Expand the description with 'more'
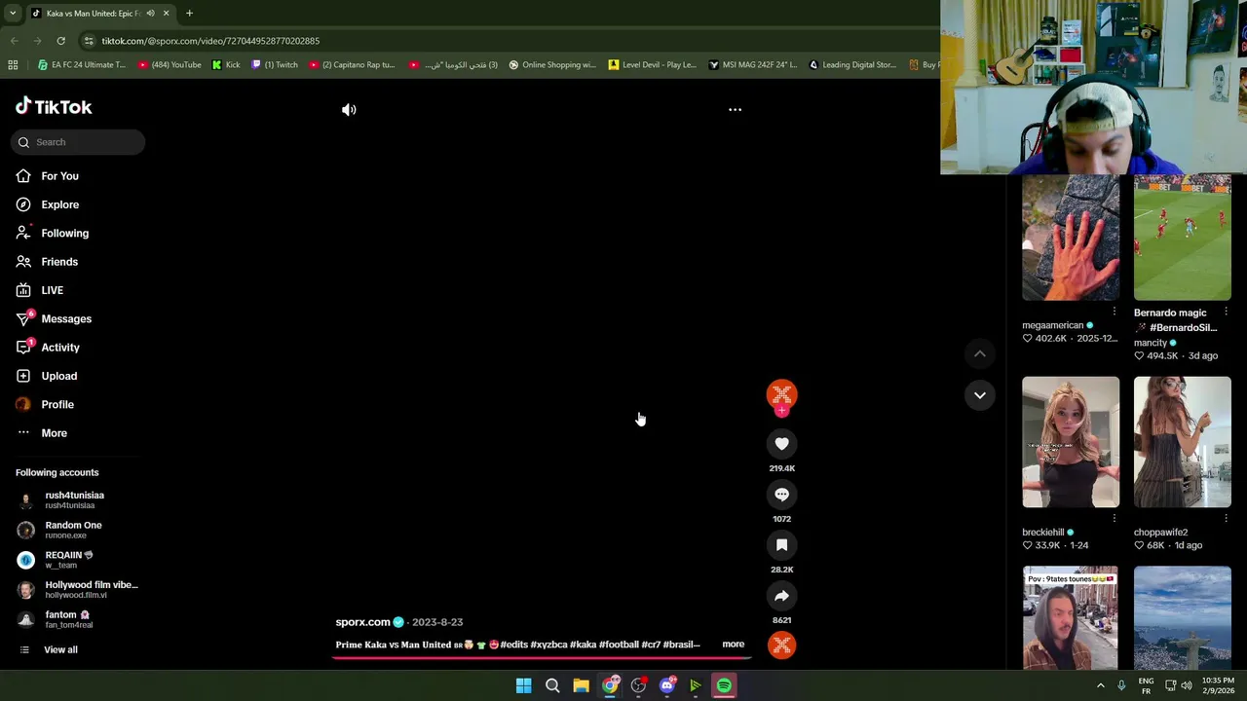 click(x=733, y=645)
